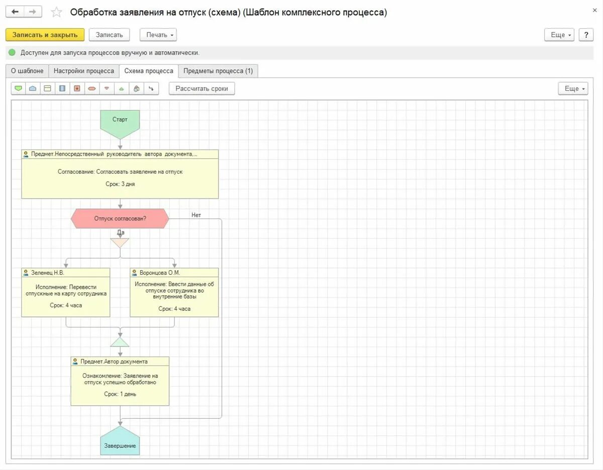This screenshot has height=470, width=603.
Task: Select the Старт node on the diagram
Action: pos(120,125)
